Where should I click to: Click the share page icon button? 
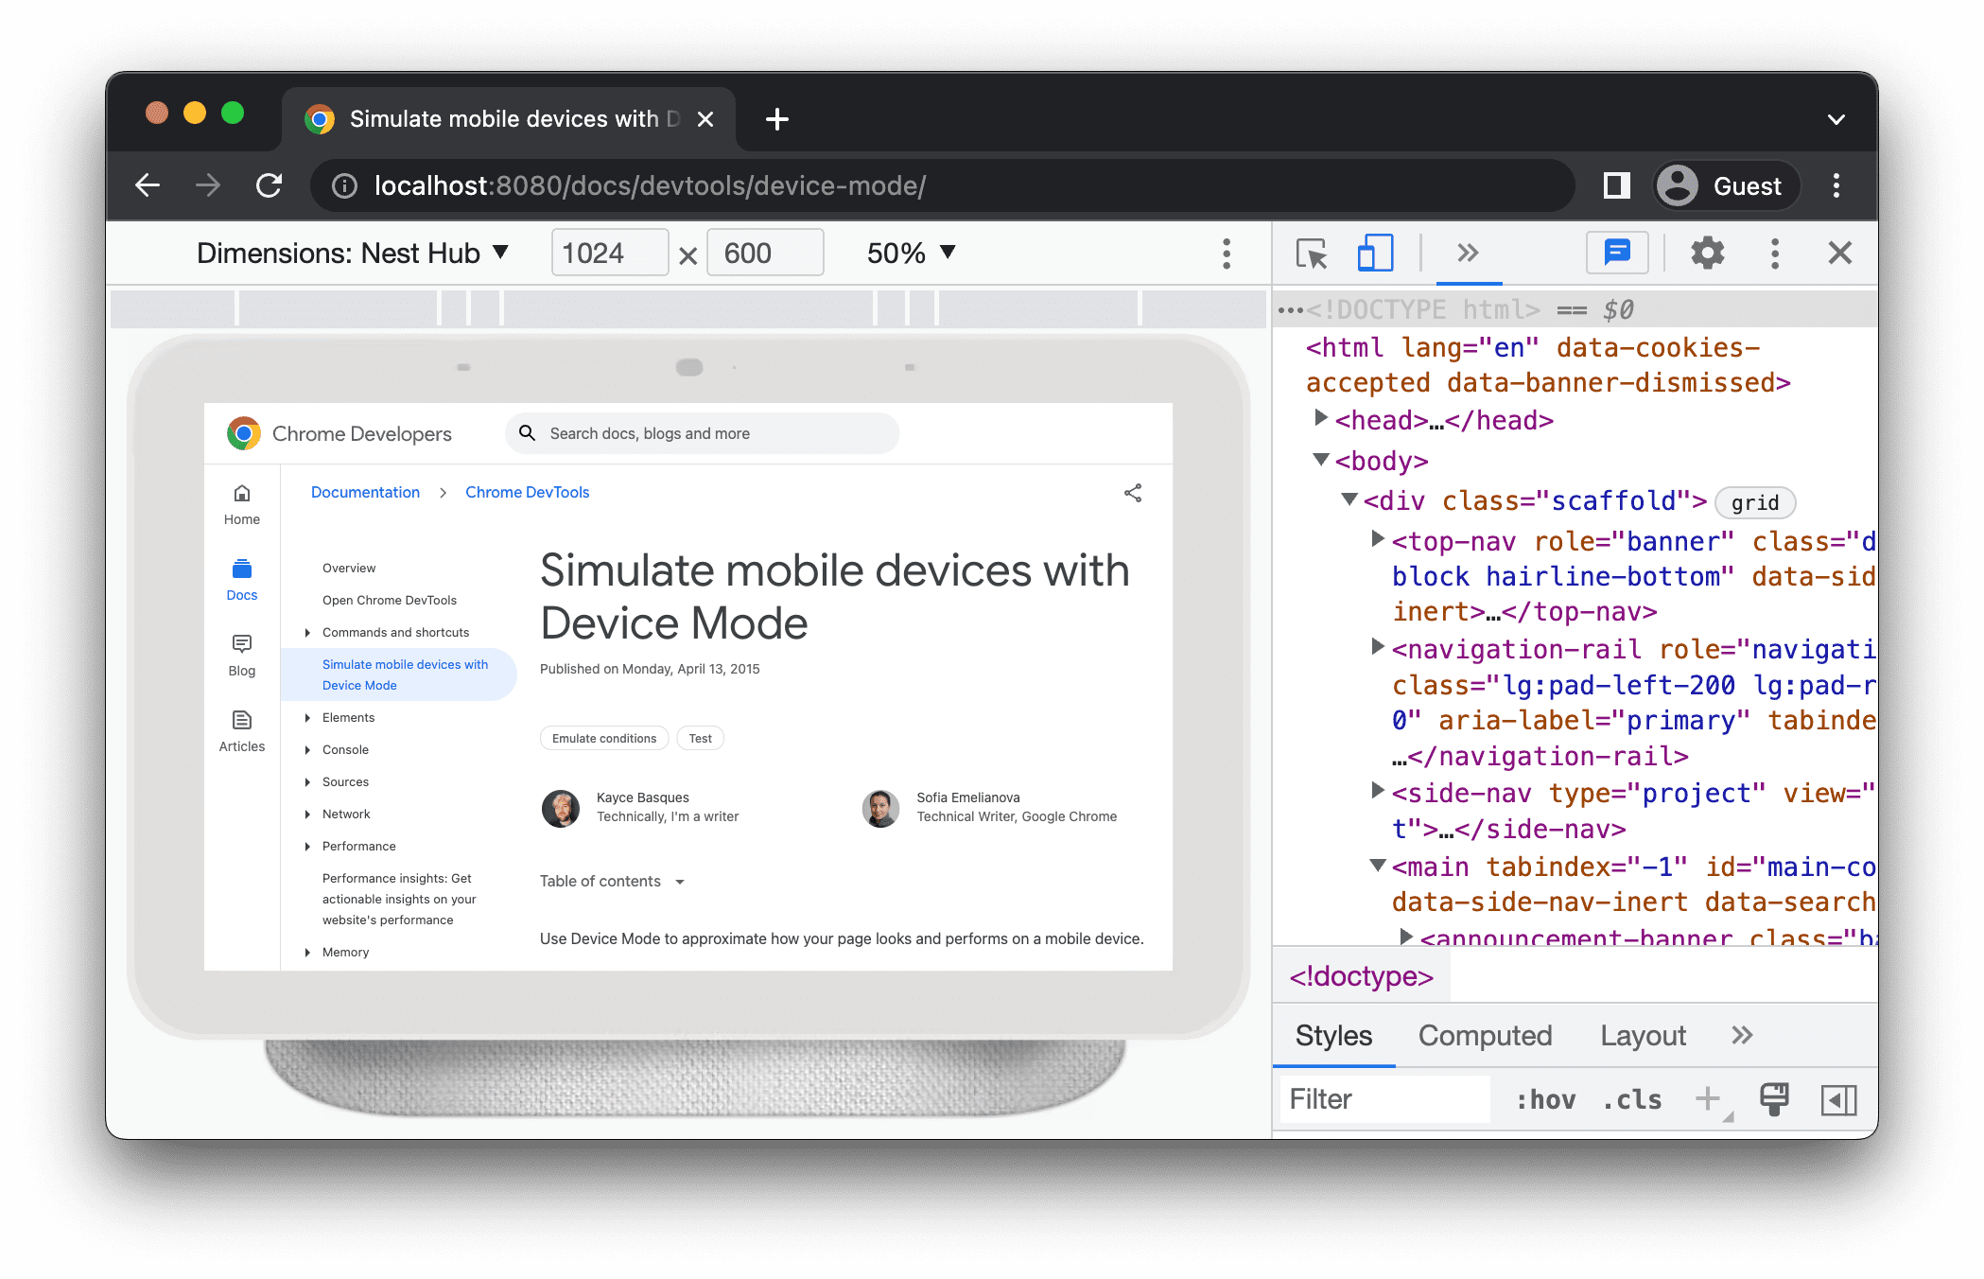tap(1134, 494)
